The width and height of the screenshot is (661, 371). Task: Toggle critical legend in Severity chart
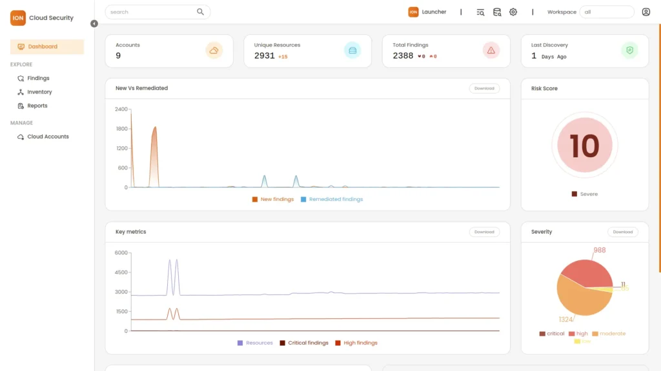pos(552,334)
